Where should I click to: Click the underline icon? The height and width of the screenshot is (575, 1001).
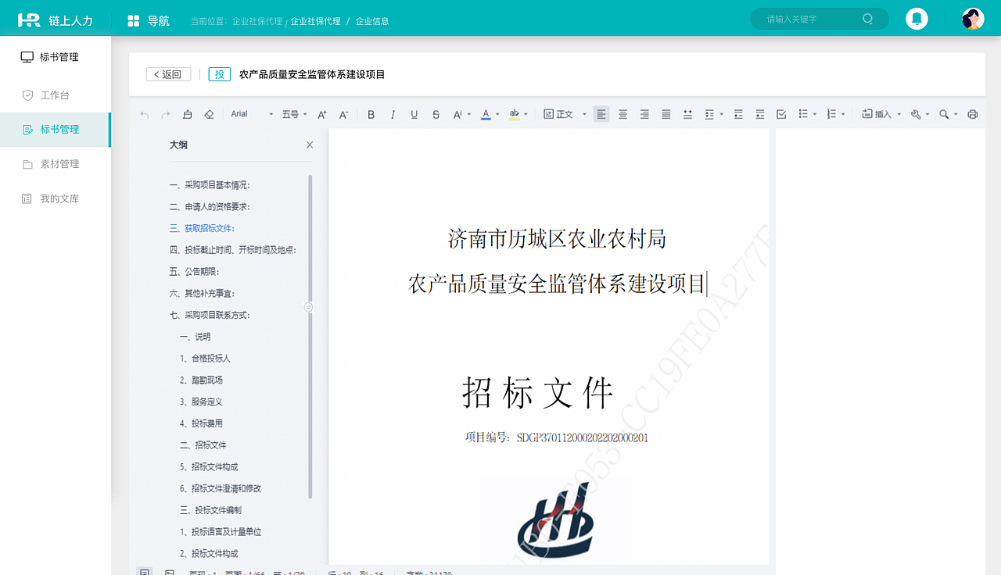414,113
